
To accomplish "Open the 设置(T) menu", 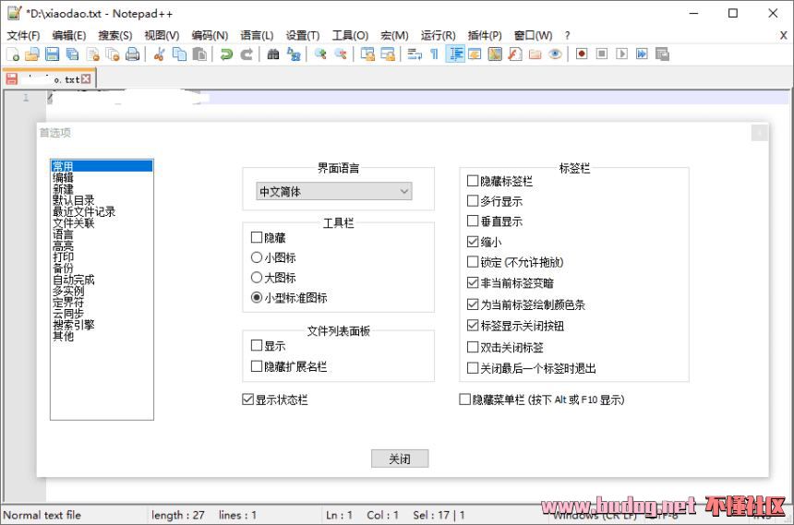I will click(x=302, y=35).
